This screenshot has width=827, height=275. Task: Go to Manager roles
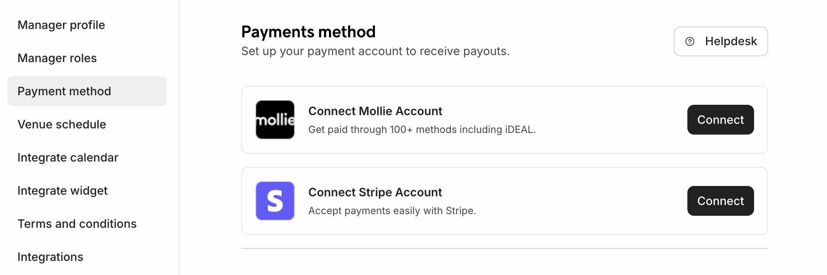pyautogui.click(x=57, y=58)
